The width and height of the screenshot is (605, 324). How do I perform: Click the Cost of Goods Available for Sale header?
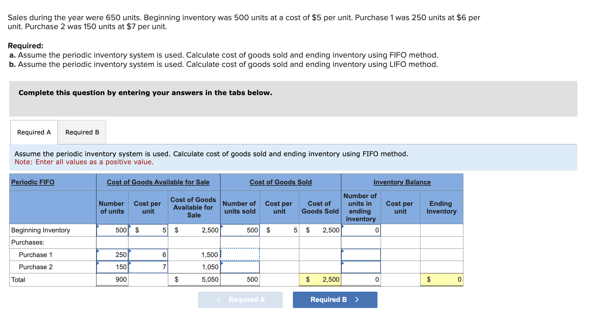pos(158,182)
